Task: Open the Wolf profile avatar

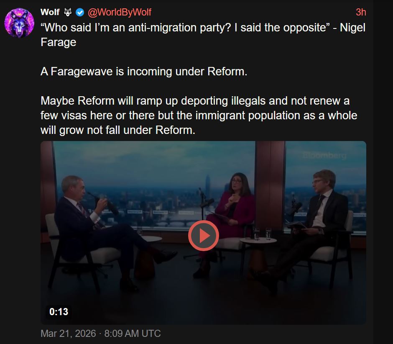Action: coord(19,23)
